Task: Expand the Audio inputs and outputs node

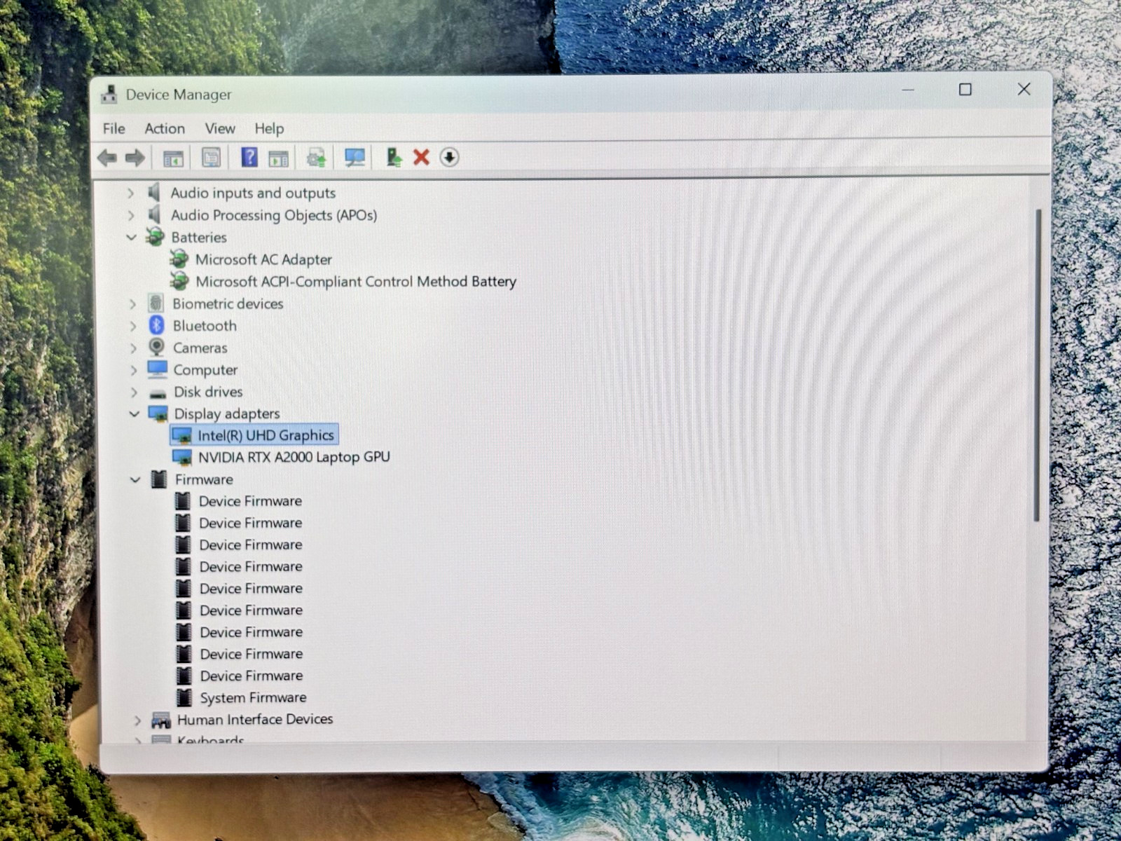Action: [130, 193]
